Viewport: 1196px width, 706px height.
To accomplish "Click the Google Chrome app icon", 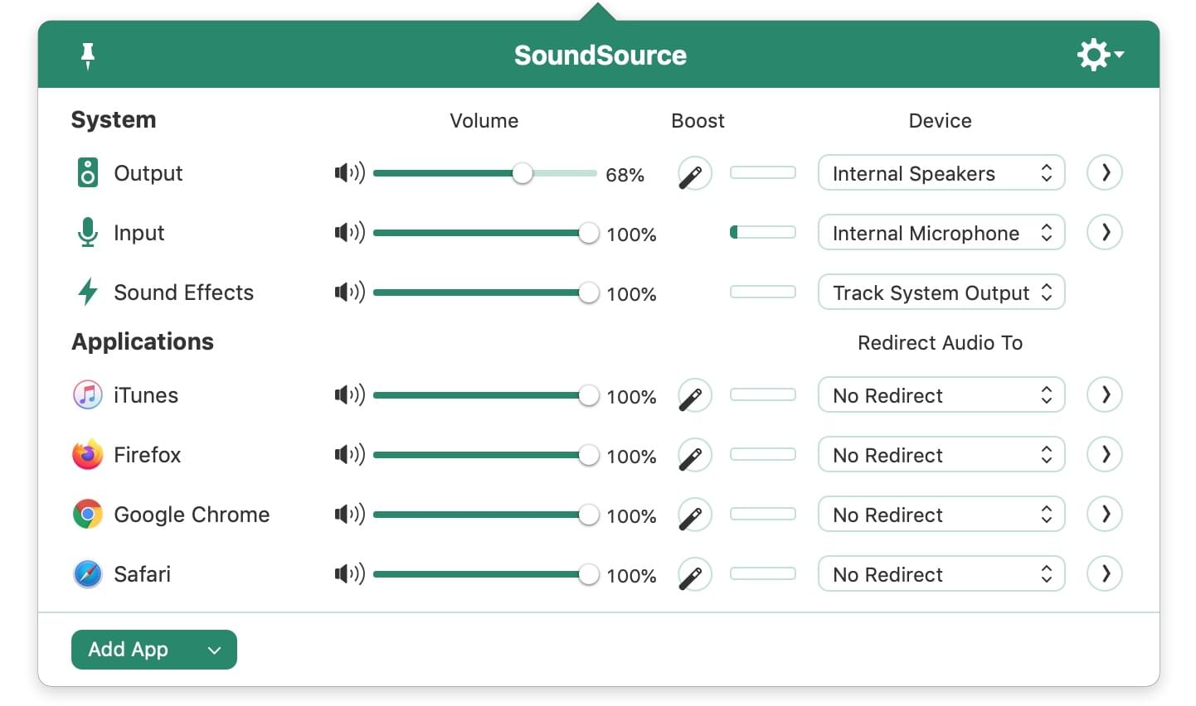I will (88, 514).
